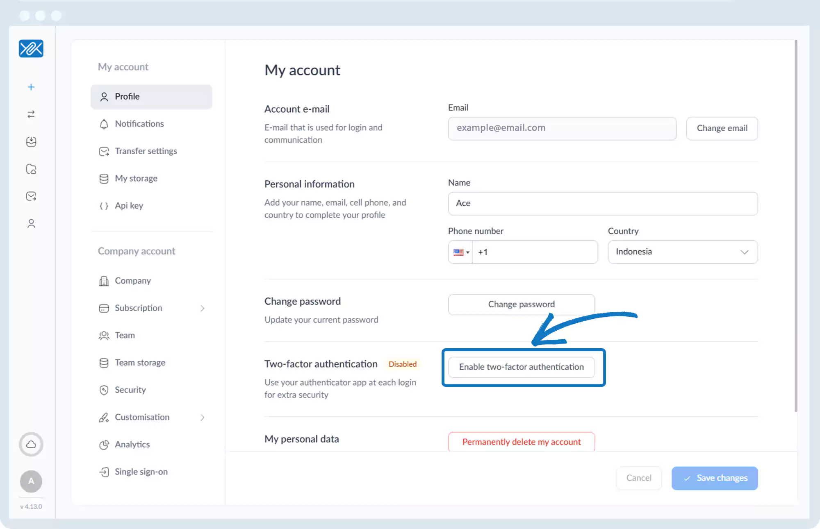The image size is (820, 529).
Task: Open the Notifications settings page
Action: 139,124
